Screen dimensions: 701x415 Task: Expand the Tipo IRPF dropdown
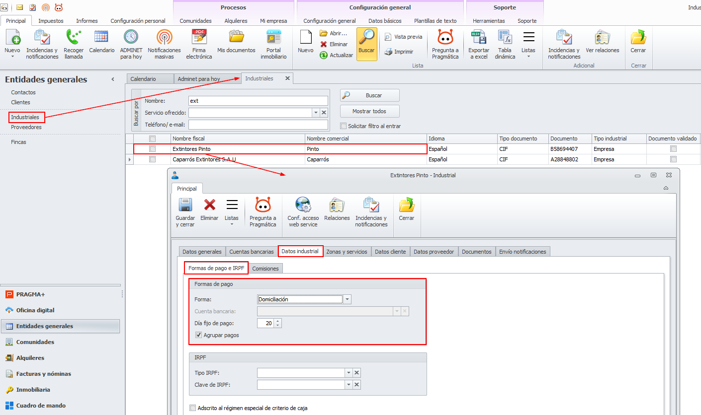[349, 373]
